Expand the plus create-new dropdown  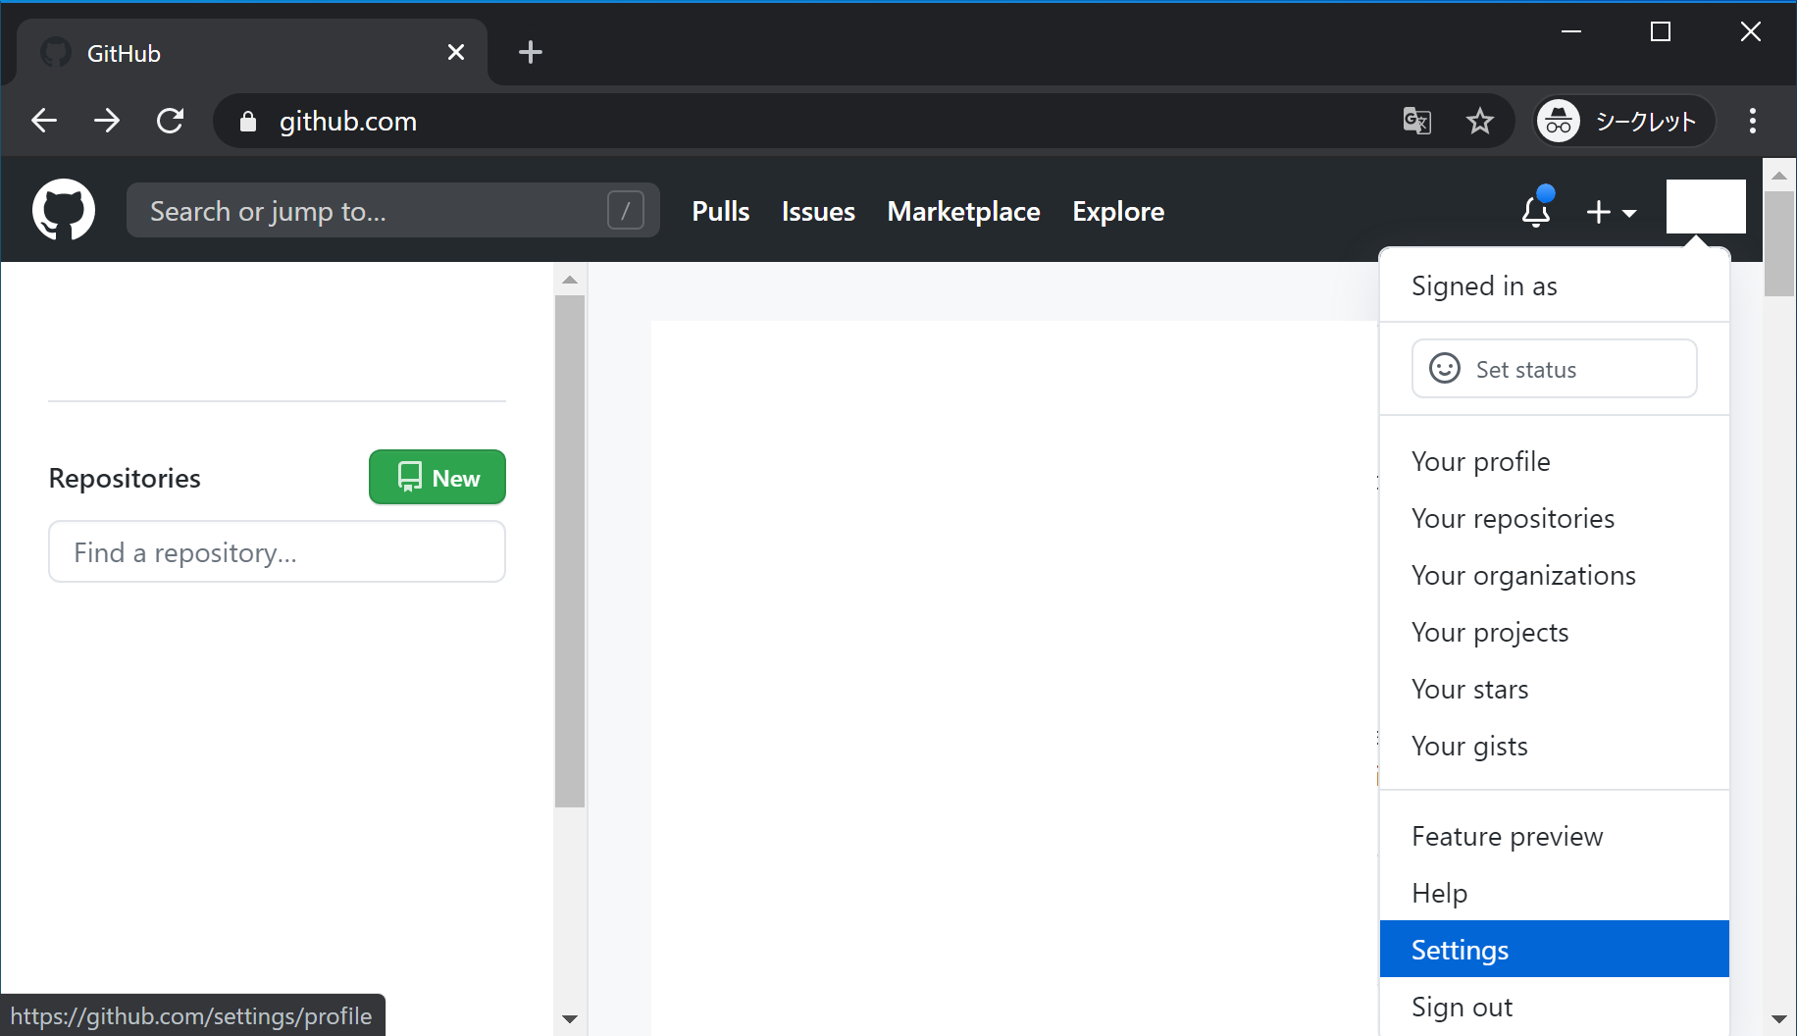(x=1611, y=212)
